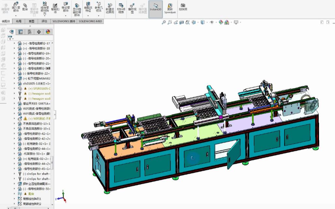Activate the Move Component (移动零部件) tool
Screen dimensions: 335x209
tap(66, 7)
